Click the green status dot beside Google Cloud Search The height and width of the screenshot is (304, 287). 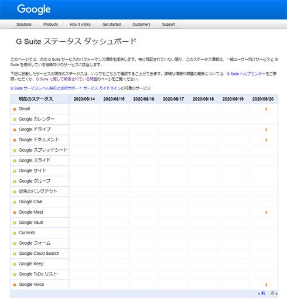click(15, 254)
